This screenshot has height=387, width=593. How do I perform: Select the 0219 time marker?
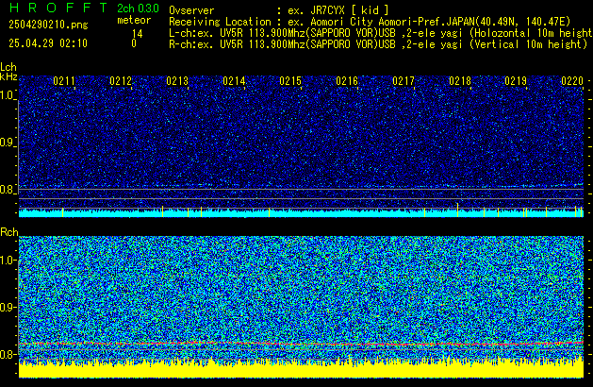516,81
